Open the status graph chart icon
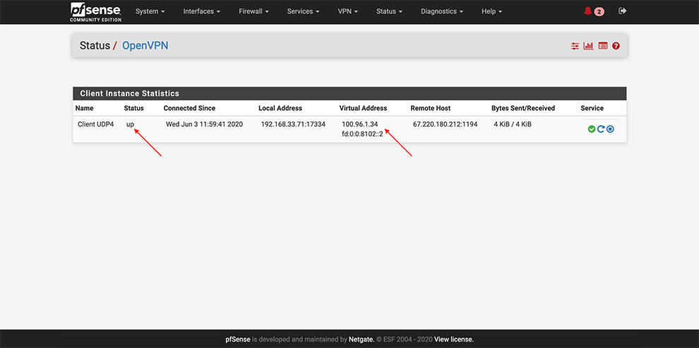Viewport: 699px width, 348px height. [x=588, y=46]
